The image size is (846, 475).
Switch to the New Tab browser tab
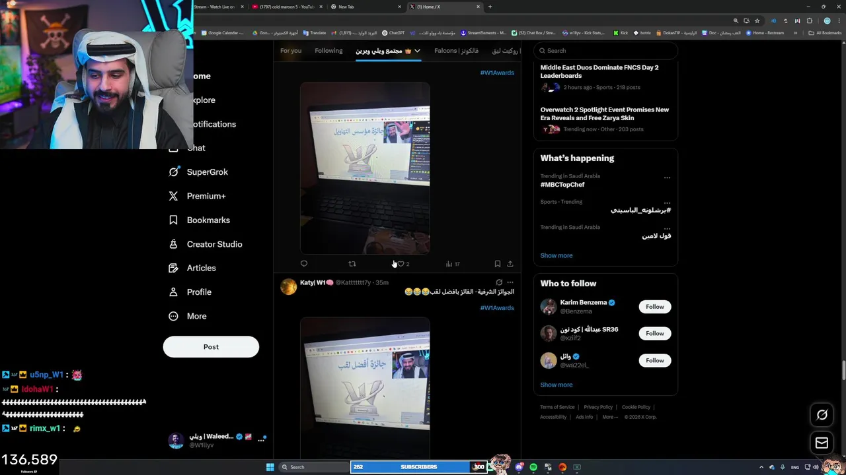point(365,7)
